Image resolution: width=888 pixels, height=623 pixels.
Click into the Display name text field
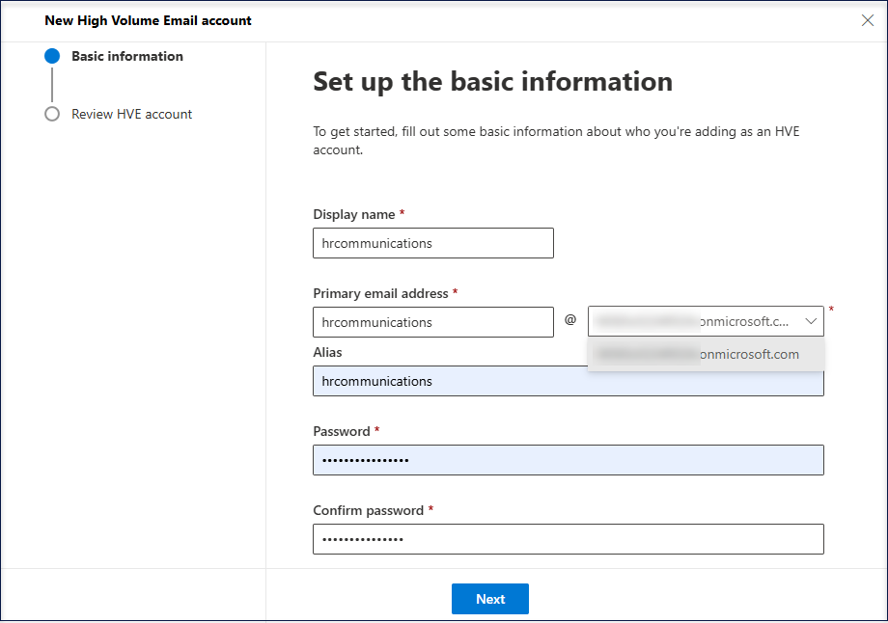tap(432, 243)
